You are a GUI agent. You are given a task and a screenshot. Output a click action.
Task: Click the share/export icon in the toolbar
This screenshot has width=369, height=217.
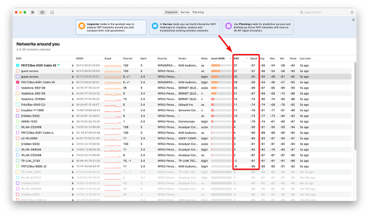pyautogui.click(x=352, y=12)
